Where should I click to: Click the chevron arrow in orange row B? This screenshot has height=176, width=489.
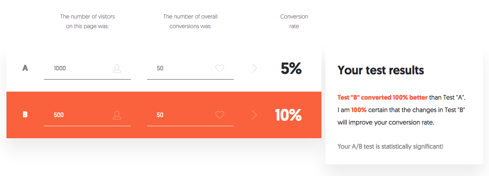pyautogui.click(x=254, y=115)
